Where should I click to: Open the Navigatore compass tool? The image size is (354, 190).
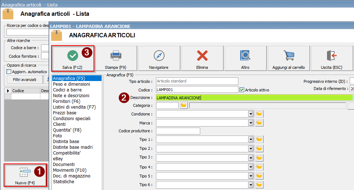(159, 58)
